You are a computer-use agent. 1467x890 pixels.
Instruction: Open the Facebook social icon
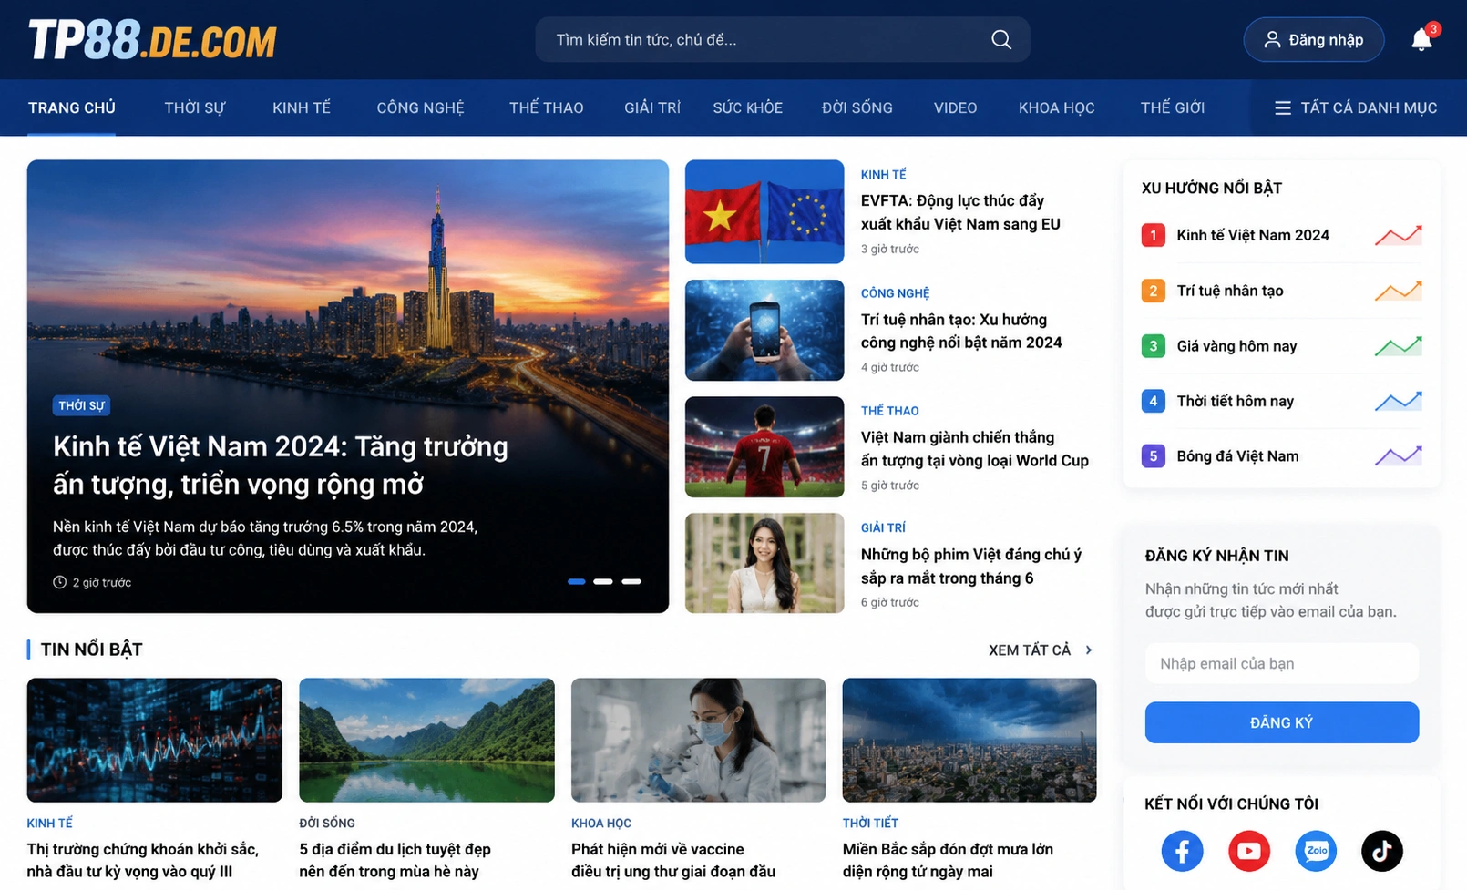(x=1182, y=851)
